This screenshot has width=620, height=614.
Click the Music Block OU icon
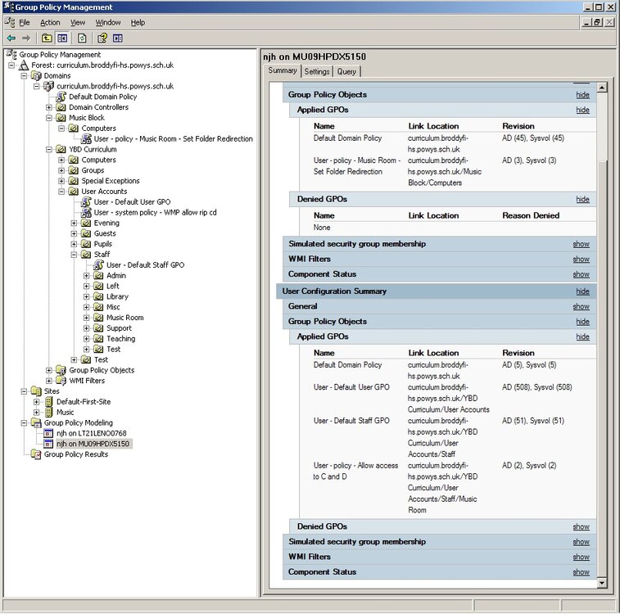pos(61,118)
